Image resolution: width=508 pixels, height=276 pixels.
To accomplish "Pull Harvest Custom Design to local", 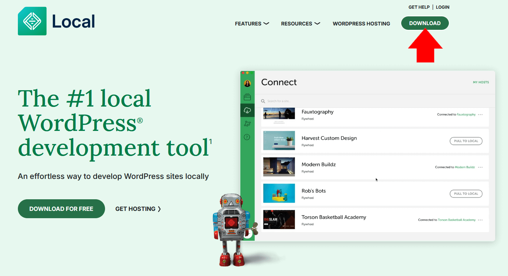I will coord(466,141).
